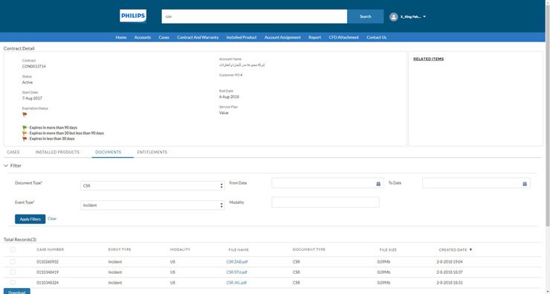Image resolution: width=550 pixels, height=294 pixels.
Task: Open the From Date calendar picker
Action: (x=378, y=184)
